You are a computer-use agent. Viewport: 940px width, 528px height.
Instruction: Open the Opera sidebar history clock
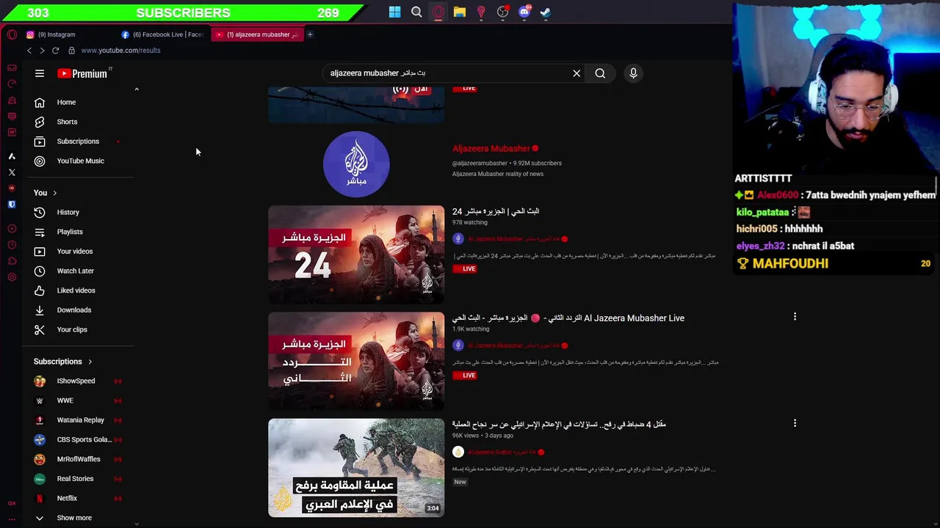12,245
